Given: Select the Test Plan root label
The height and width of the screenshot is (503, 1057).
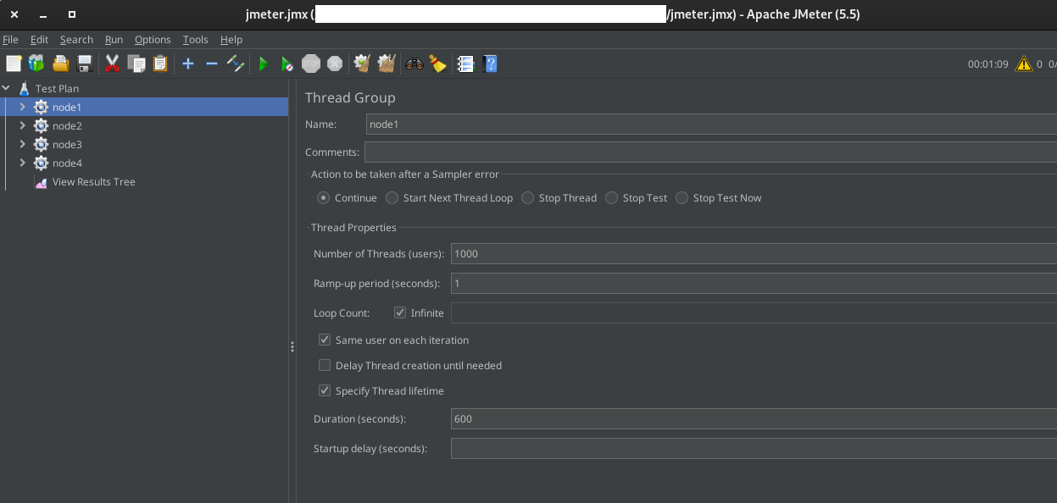Looking at the screenshot, I should (57, 88).
